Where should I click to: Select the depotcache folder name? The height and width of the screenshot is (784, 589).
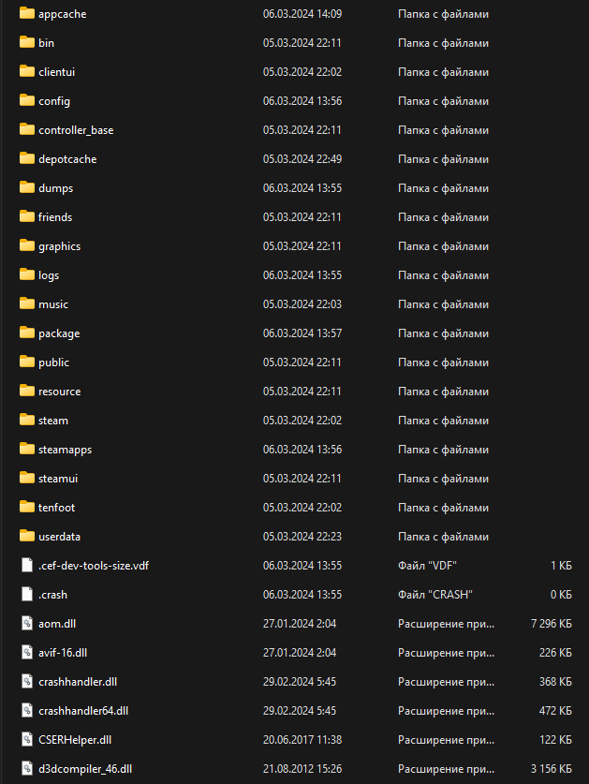pyautogui.click(x=67, y=159)
